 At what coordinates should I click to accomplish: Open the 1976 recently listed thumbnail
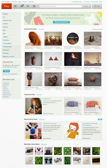(96, 160)
